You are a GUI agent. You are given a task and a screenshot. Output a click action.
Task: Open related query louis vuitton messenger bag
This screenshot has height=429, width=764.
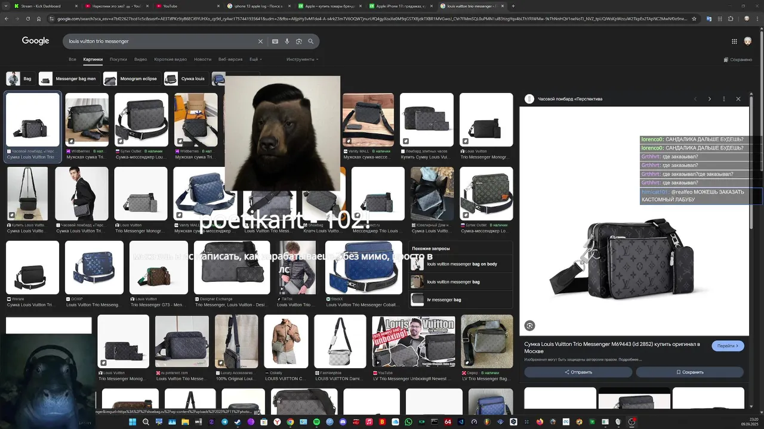461,282
